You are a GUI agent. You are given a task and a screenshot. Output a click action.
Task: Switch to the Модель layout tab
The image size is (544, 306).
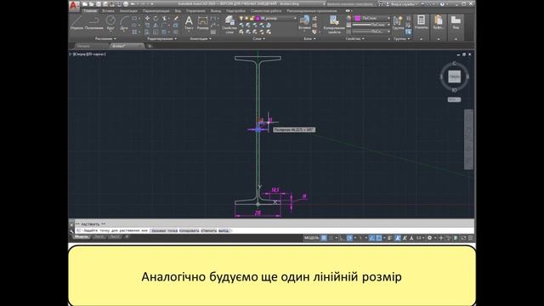pos(82,237)
